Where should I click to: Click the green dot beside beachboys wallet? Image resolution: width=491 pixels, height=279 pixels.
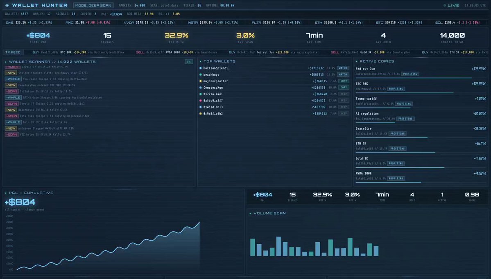(200, 74)
